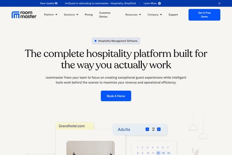Go to Customer Stories
Screen dimensions: 232x155
pyautogui.click(x=105, y=15)
